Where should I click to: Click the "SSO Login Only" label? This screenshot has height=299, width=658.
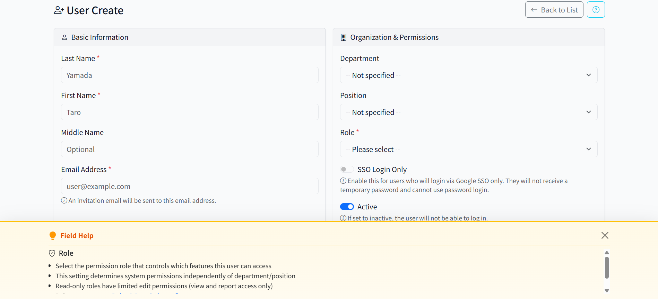point(382,170)
